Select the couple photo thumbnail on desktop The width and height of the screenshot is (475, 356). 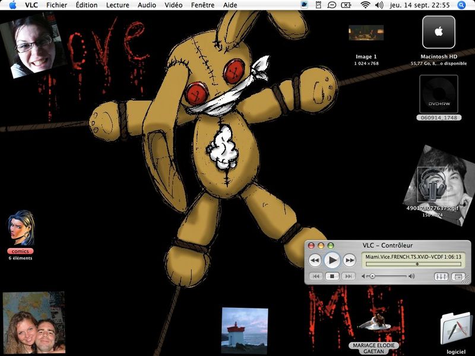(x=34, y=322)
